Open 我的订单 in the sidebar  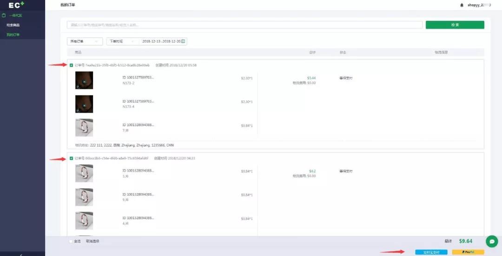pyautogui.click(x=13, y=34)
